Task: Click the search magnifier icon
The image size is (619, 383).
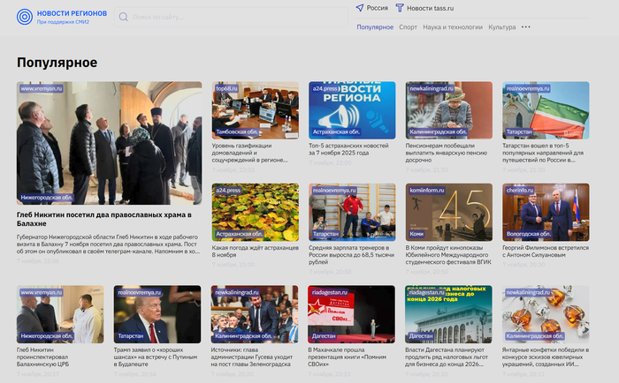Action: (122, 17)
